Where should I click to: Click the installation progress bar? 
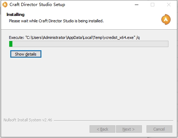pos(89,44)
